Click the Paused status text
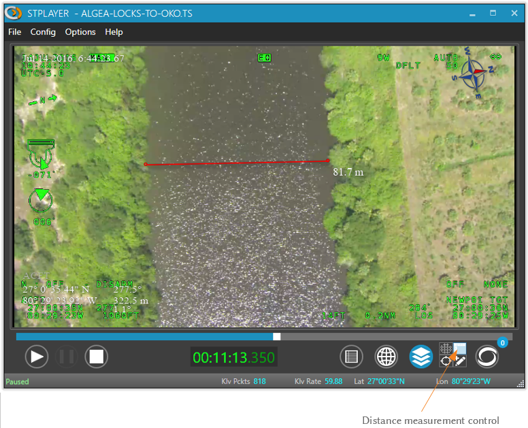 [17, 382]
